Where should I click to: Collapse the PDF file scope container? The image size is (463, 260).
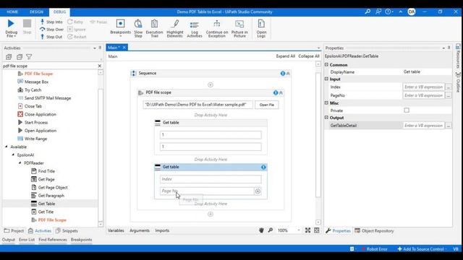[281, 93]
